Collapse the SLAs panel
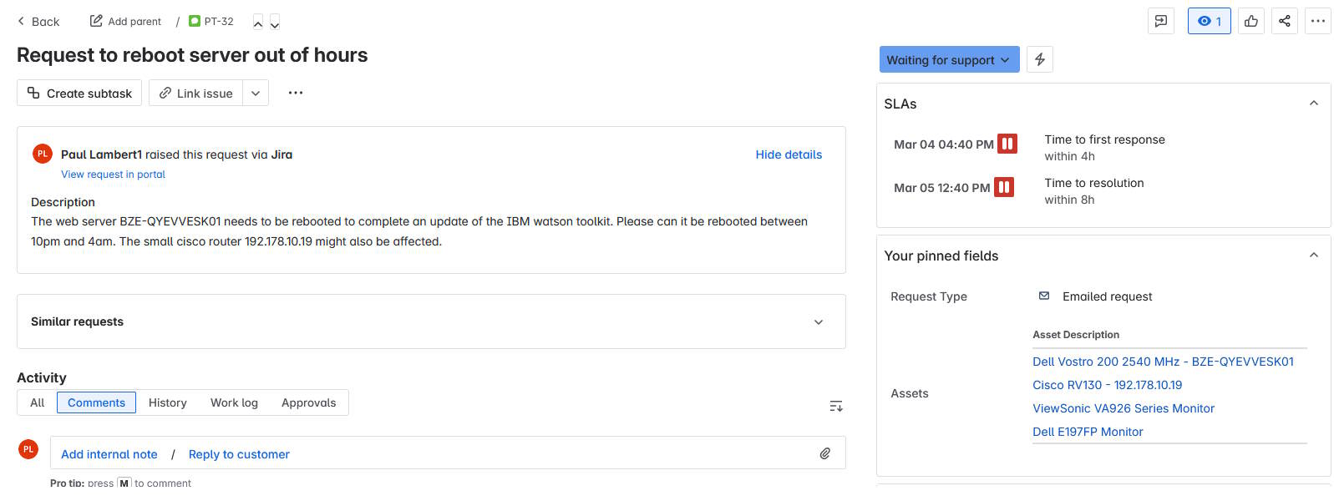Viewport: 1334px width, 501px height. 1313,104
